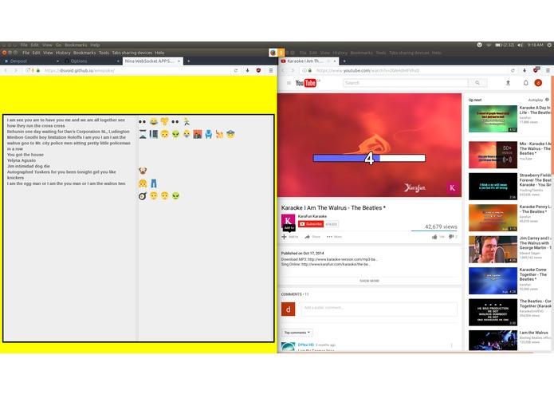Click the Share arrow under the video
The height and width of the screenshot is (394, 554).
[308, 237]
